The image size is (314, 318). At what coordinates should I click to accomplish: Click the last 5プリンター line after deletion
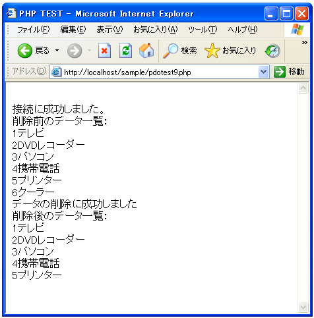(x=37, y=275)
